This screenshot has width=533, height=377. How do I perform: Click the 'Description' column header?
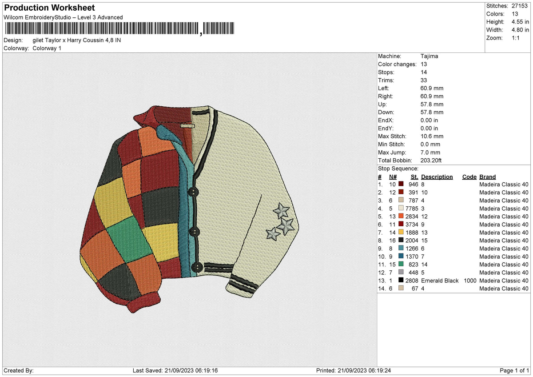(437, 176)
